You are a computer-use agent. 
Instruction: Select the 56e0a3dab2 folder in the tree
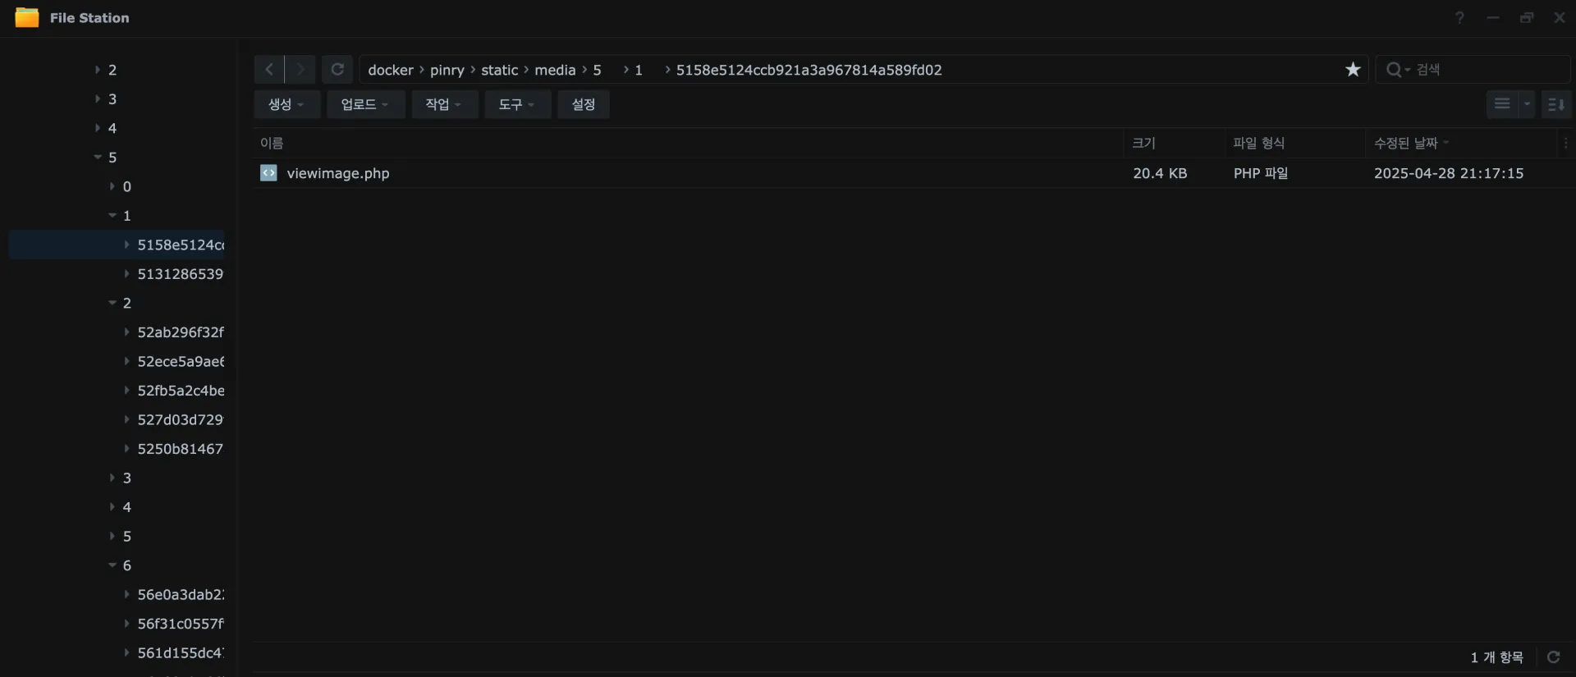click(181, 594)
